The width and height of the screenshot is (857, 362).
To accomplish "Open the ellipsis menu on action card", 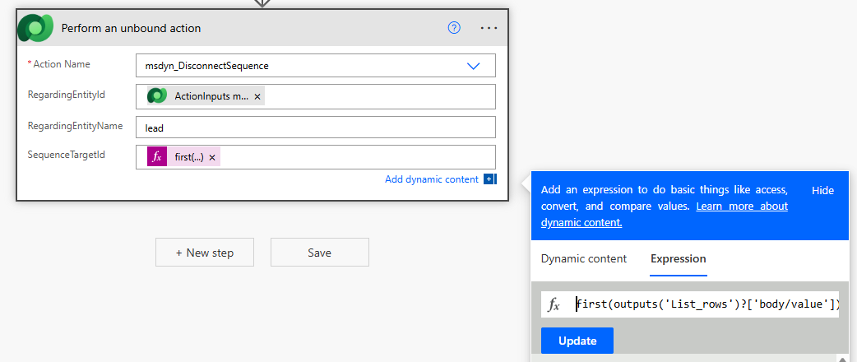I will pos(489,28).
